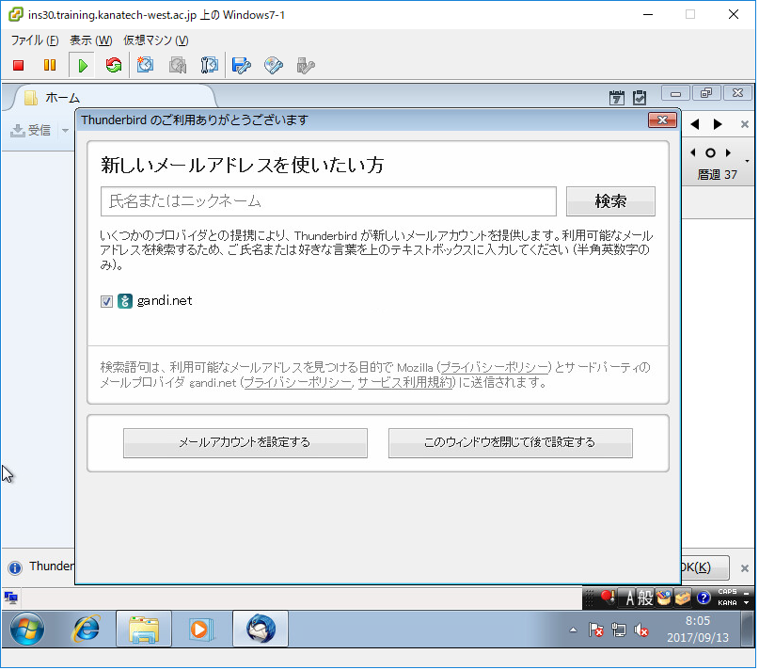This screenshot has width=759, height=670.
Task: Click the メールアカウントを設定する button
Action: 245,443
